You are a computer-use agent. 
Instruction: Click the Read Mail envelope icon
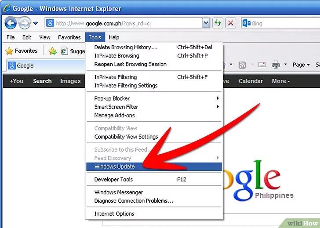(262, 65)
